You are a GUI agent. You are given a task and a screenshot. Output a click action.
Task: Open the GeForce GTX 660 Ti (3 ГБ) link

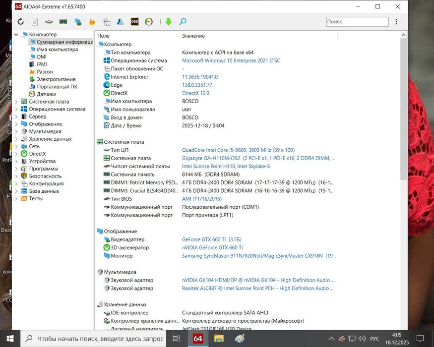[x=211, y=239]
